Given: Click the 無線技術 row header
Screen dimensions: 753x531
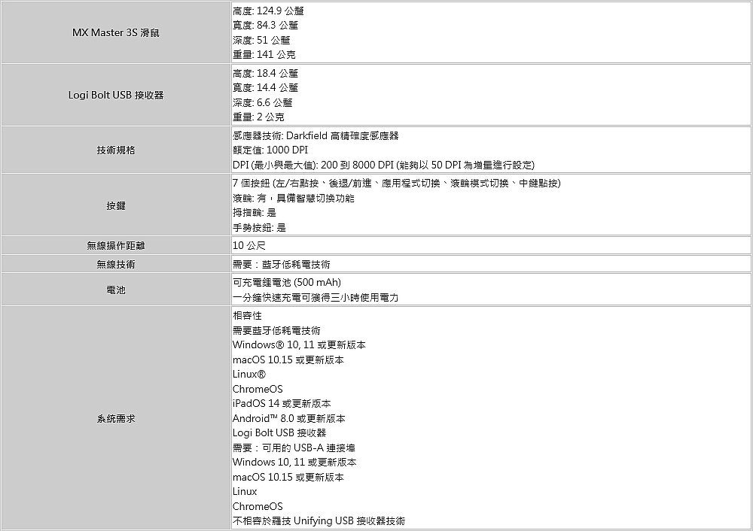Looking at the screenshot, I should coord(116,265).
